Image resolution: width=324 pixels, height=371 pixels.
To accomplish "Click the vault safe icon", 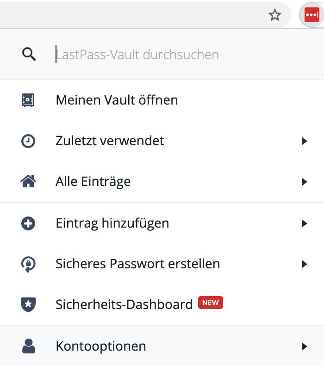I will [x=28, y=100].
